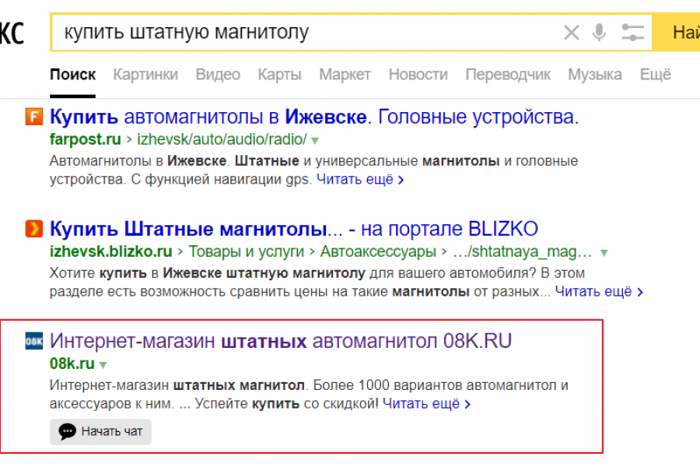
Task: Click the 08k.ru domain link
Action: click(x=72, y=363)
